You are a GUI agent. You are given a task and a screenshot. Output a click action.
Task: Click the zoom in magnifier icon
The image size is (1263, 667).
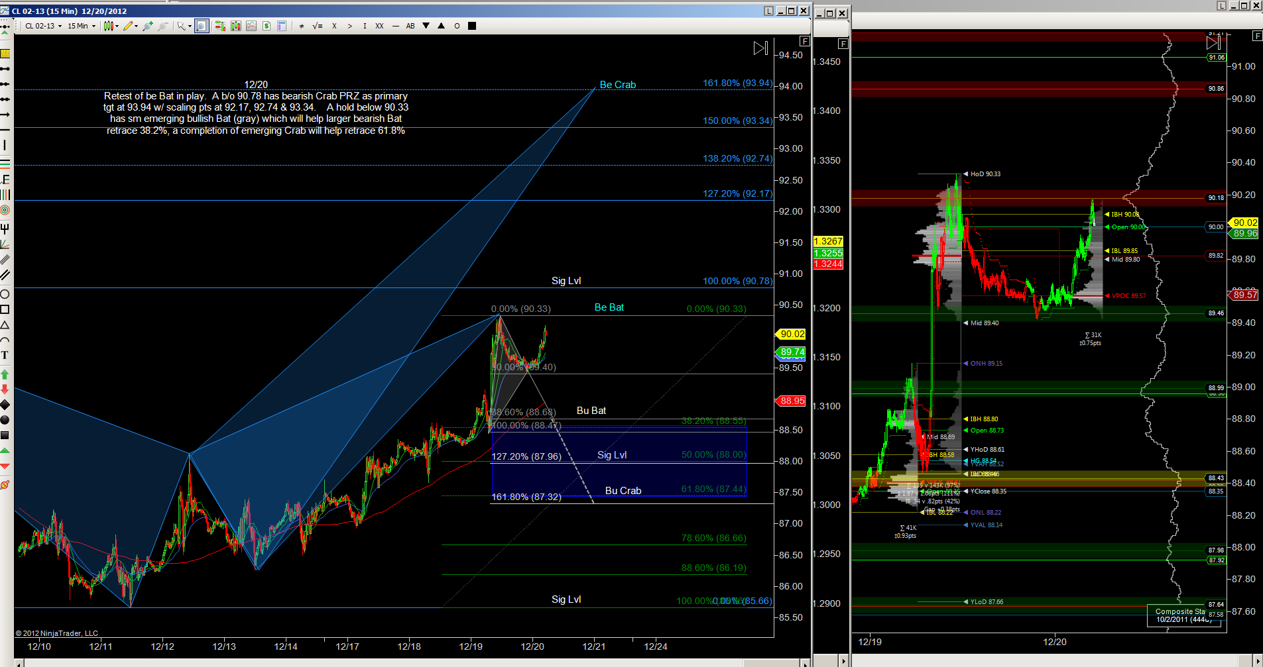pos(147,26)
